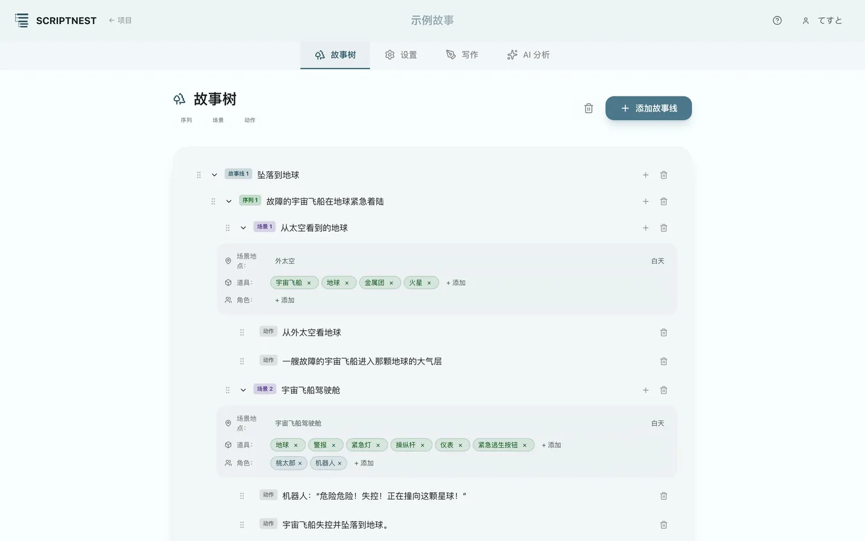The height and width of the screenshot is (541, 865).
Task: Remove character tag 机器人
Action: (340, 463)
